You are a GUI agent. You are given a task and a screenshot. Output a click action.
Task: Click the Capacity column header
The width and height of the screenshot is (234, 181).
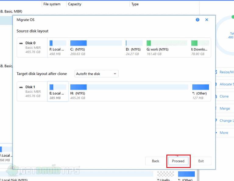(75, 4)
